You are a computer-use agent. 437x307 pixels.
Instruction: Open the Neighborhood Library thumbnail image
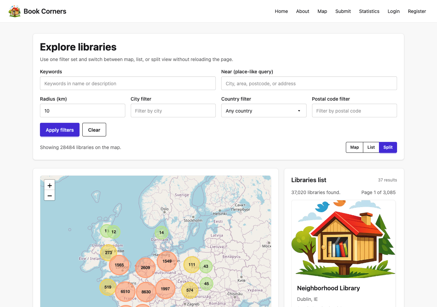click(343, 239)
